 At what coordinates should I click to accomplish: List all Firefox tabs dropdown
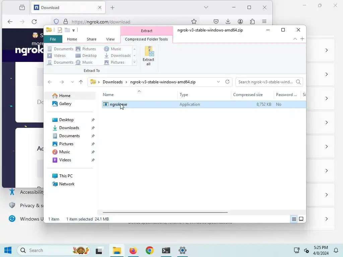point(206,7)
